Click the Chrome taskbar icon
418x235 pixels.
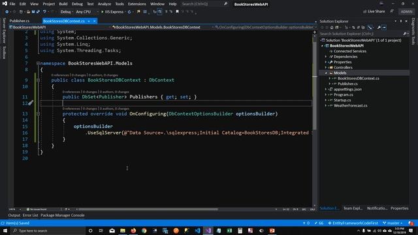pyautogui.click(x=144, y=230)
